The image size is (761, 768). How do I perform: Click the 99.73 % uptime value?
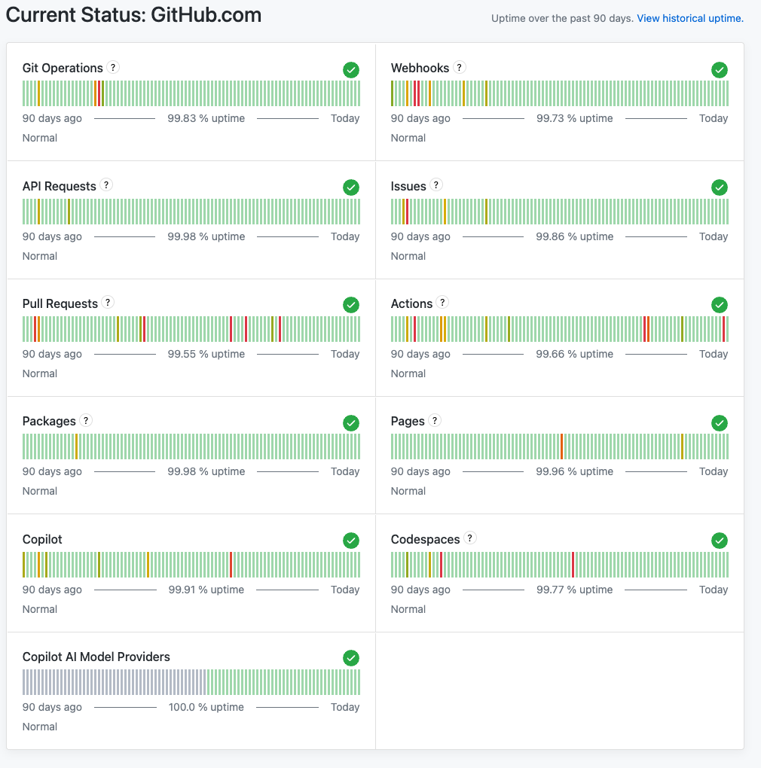(x=575, y=118)
